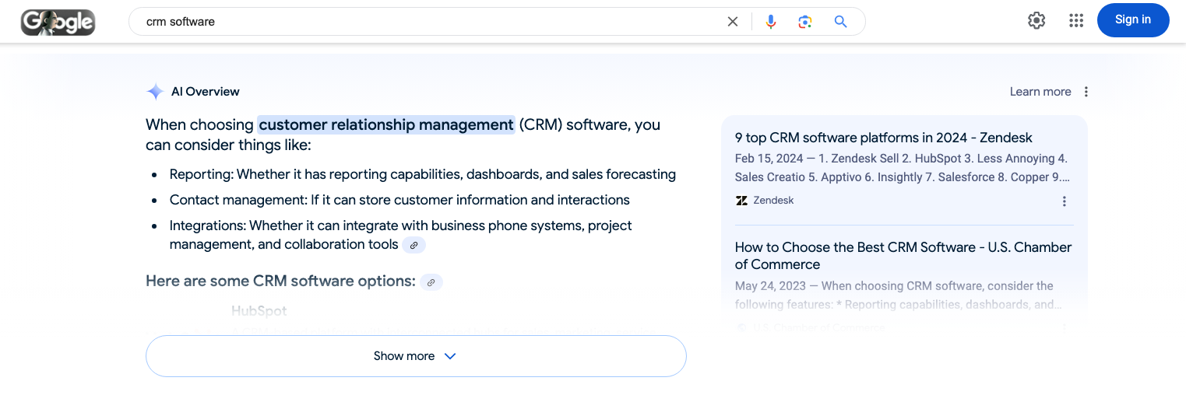
Task: Click the AI Overview sparkle icon
Action: coord(155,92)
